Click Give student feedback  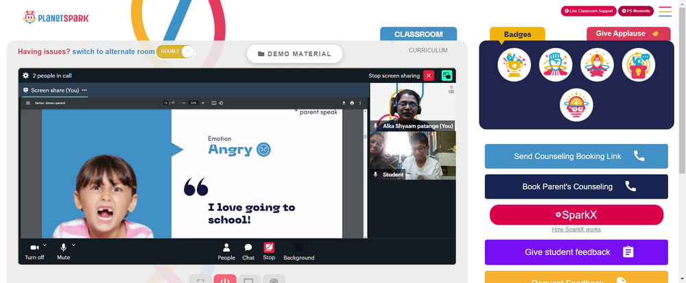tap(576, 252)
